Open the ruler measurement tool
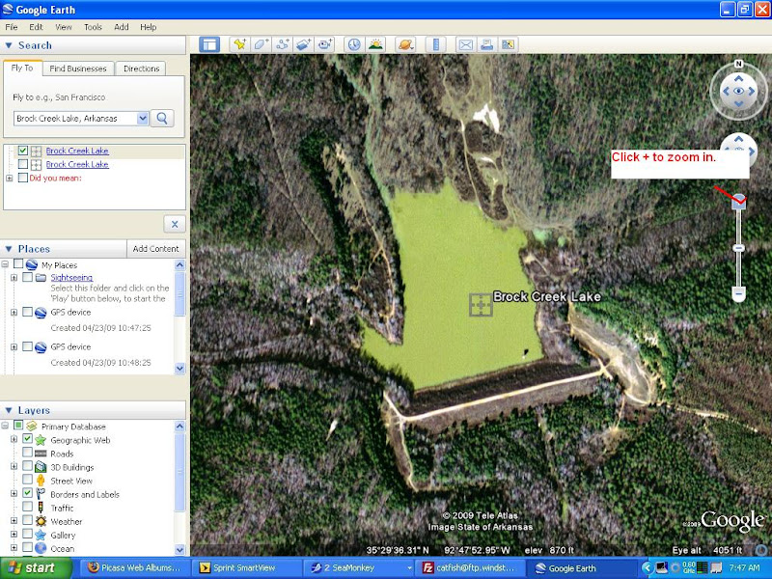 tap(435, 44)
